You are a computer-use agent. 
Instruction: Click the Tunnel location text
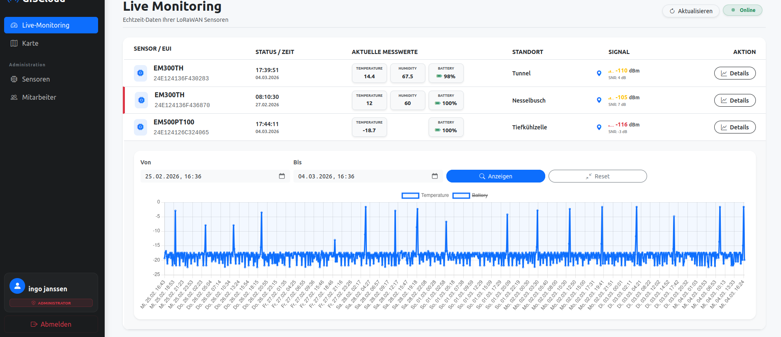(x=521, y=73)
